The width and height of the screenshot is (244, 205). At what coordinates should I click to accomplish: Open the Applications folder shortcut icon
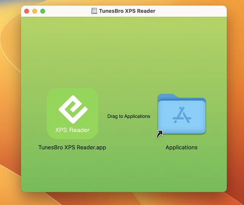pyautogui.click(x=182, y=115)
